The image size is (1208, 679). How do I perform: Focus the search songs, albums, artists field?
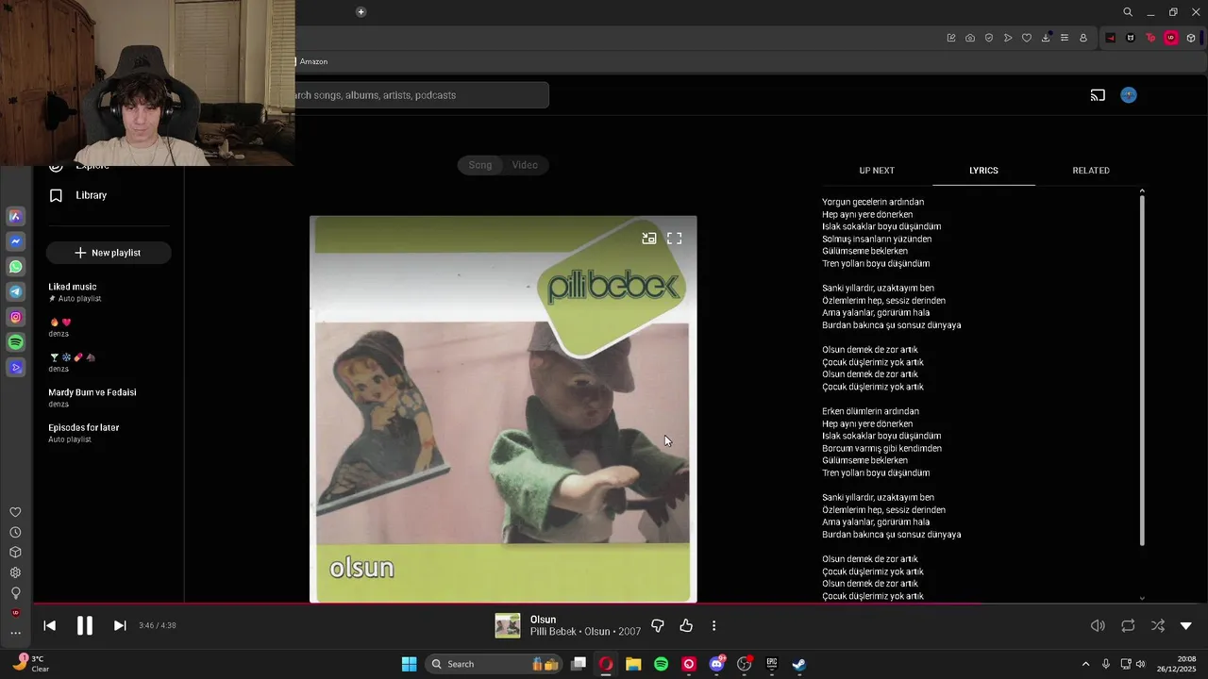coord(421,95)
